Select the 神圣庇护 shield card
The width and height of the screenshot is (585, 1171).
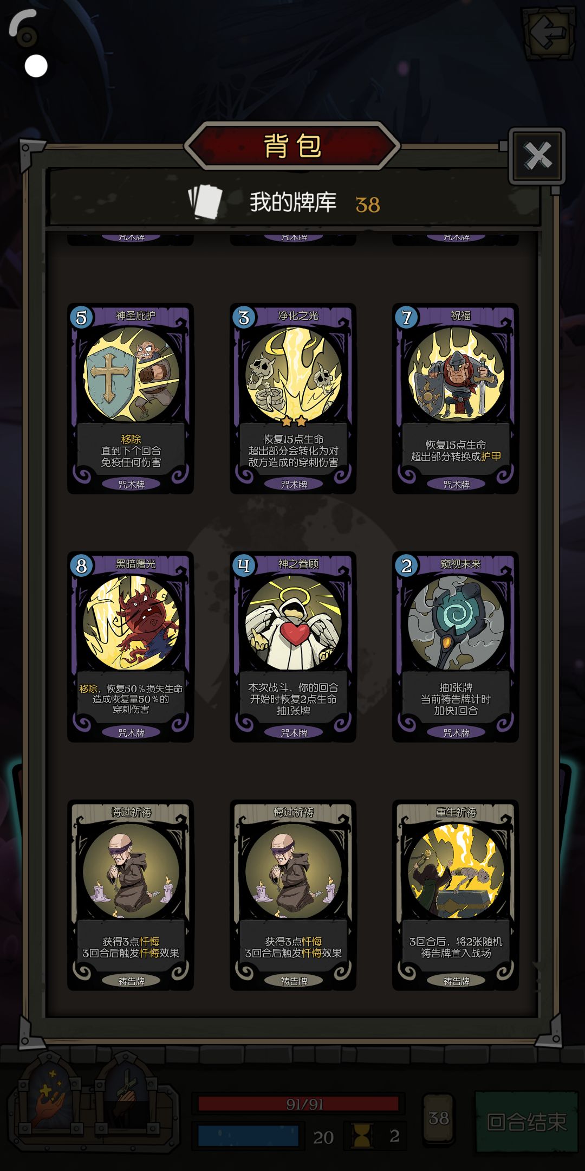click(131, 398)
